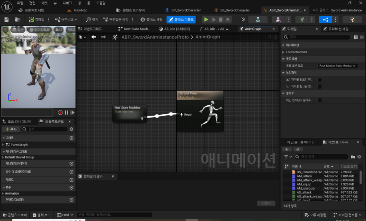
Task: Switch to 이벤트그래프 graph tab
Action: [93, 29]
